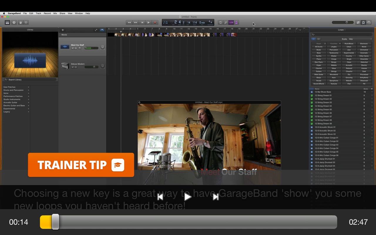Open the Track menu

click(x=38, y=13)
